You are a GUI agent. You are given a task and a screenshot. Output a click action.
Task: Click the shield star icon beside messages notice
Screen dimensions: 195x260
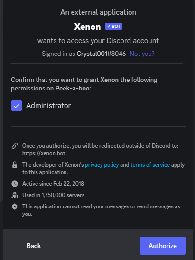15,206
